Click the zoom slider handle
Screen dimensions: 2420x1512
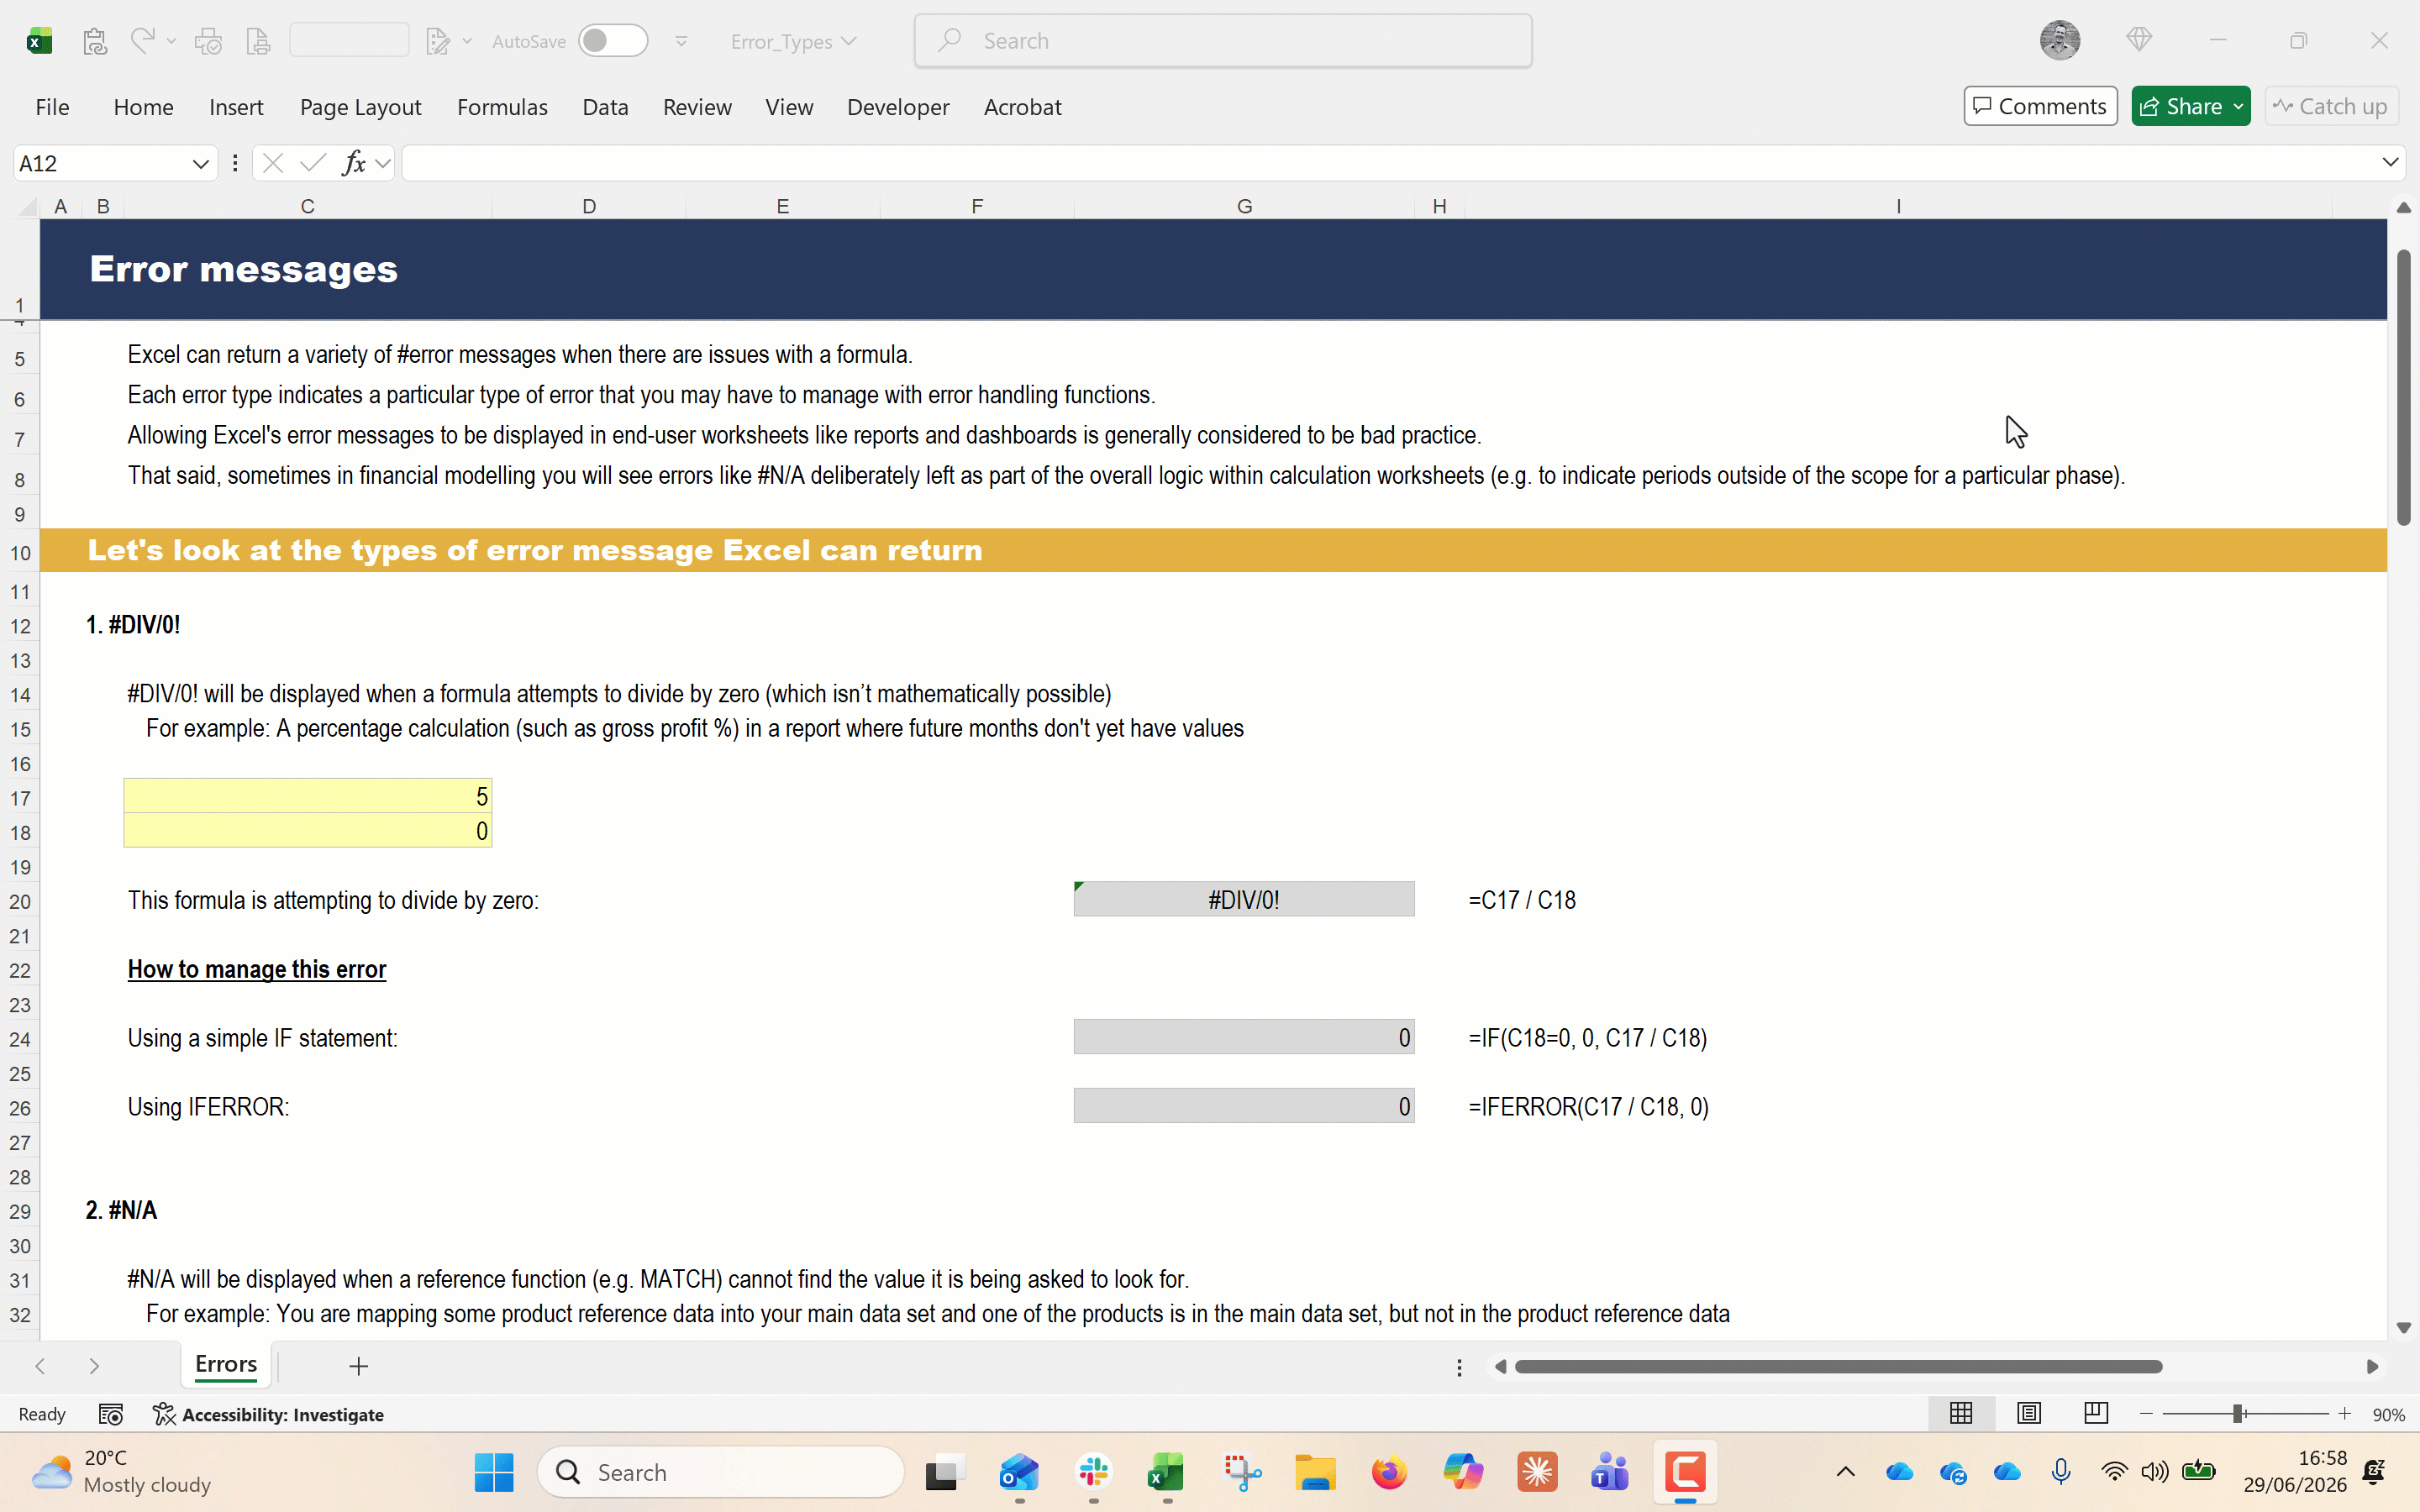(x=2238, y=1414)
